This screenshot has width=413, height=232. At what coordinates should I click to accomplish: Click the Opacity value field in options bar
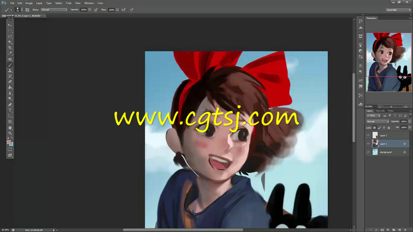(x=84, y=10)
